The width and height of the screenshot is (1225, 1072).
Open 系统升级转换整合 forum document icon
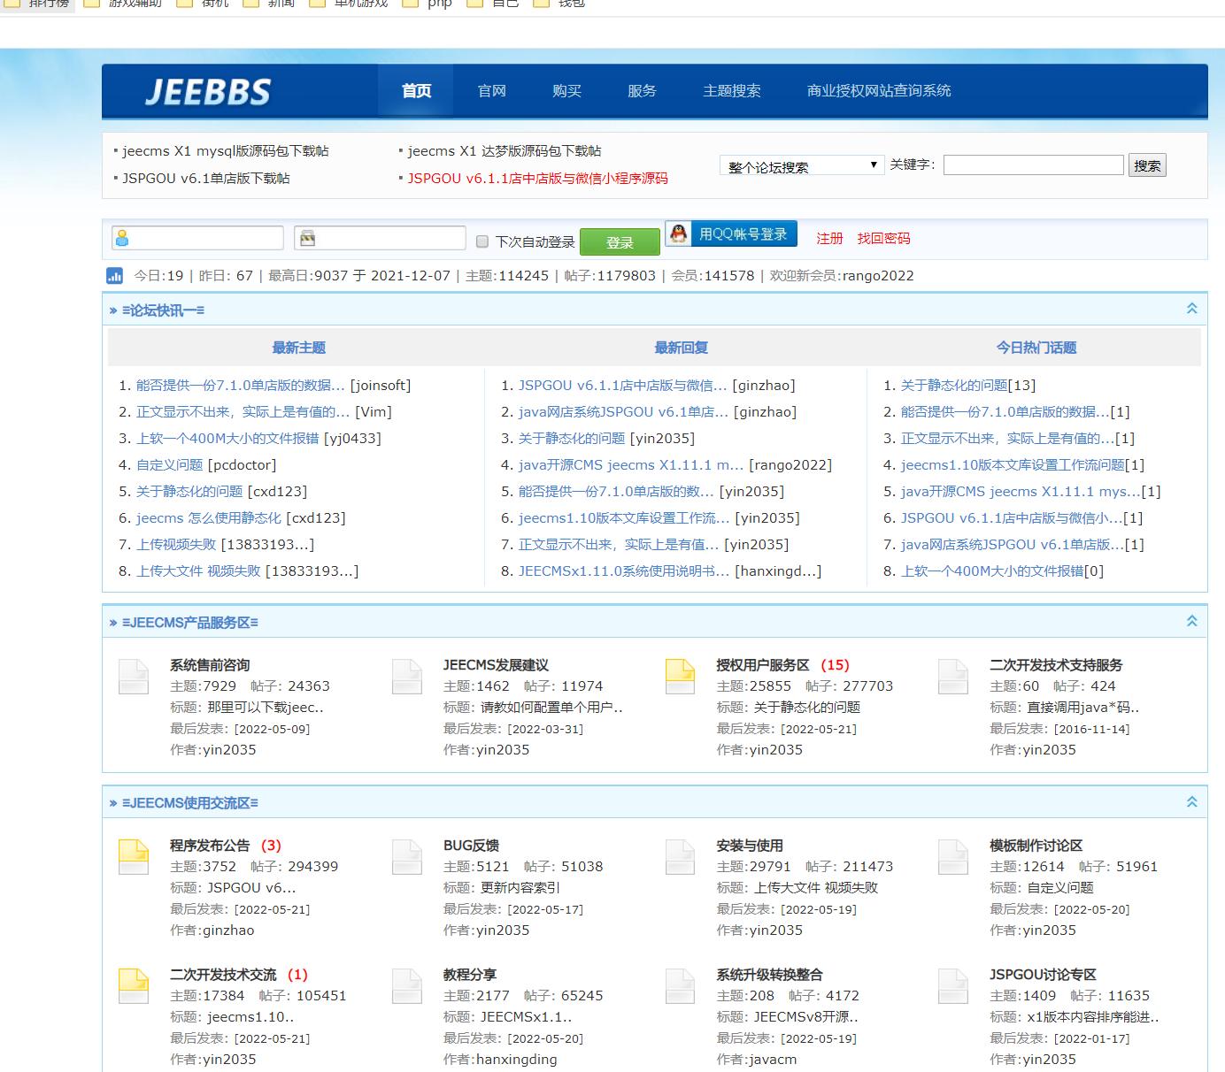pos(681,986)
